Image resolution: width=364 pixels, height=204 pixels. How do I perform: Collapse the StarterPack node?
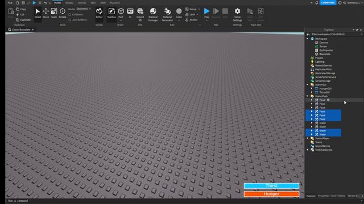[308, 96]
